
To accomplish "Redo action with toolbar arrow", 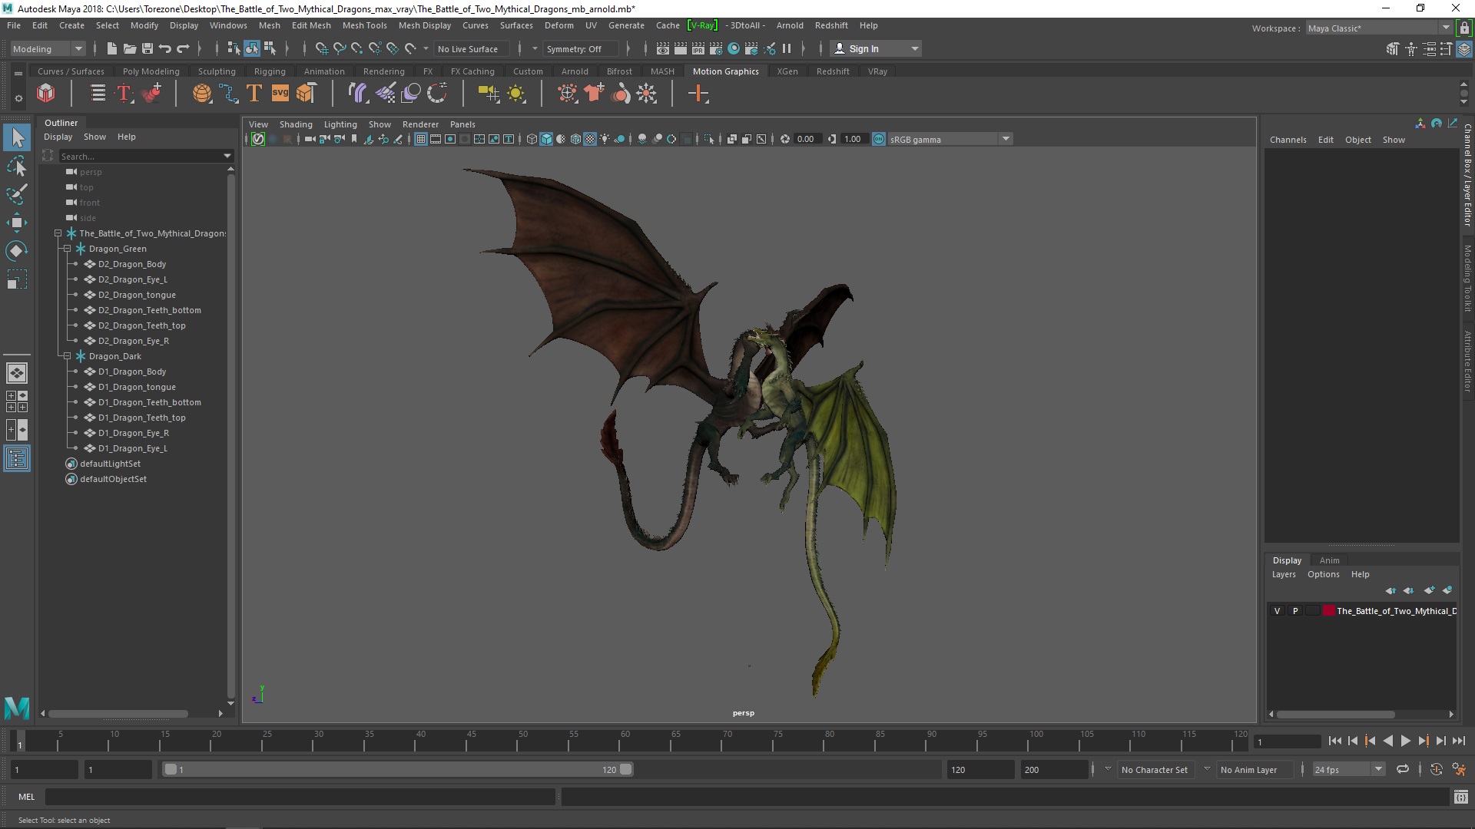I will 183,48.
